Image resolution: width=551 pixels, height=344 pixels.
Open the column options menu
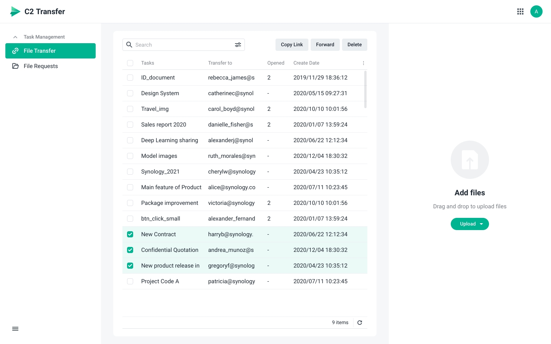[x=363, y=63]
